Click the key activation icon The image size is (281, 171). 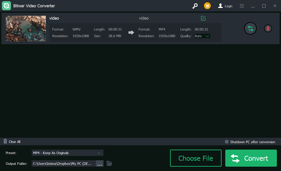point(195,6)
